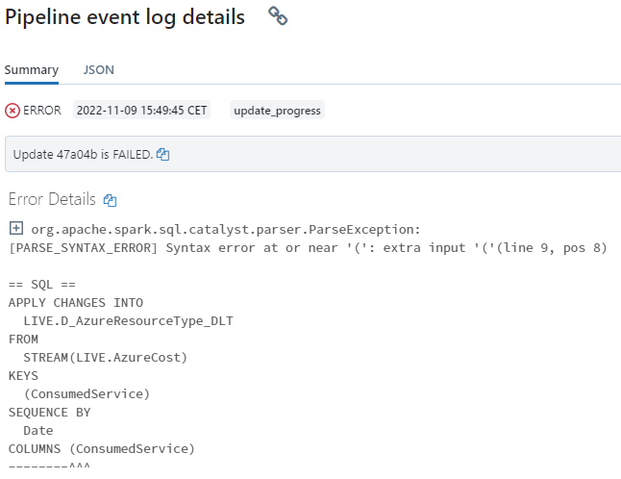Click the 'Update 47a04b is FAILED' text
Viewport: 621px width, 479px height.
[83, 155]
